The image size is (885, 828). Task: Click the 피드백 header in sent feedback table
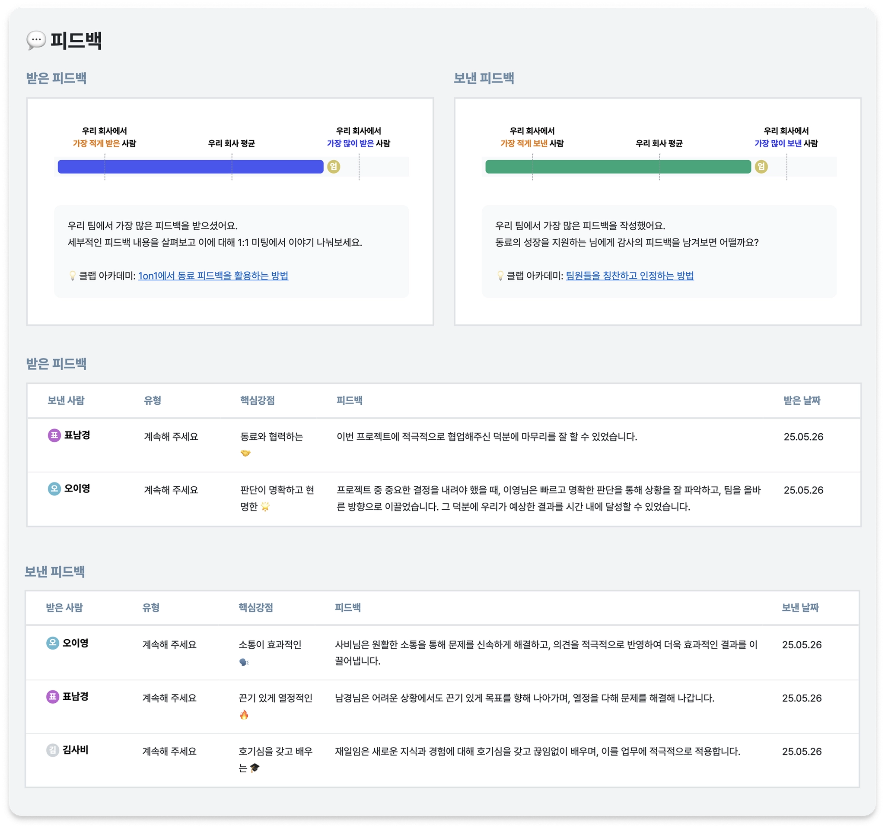(348, 607)
